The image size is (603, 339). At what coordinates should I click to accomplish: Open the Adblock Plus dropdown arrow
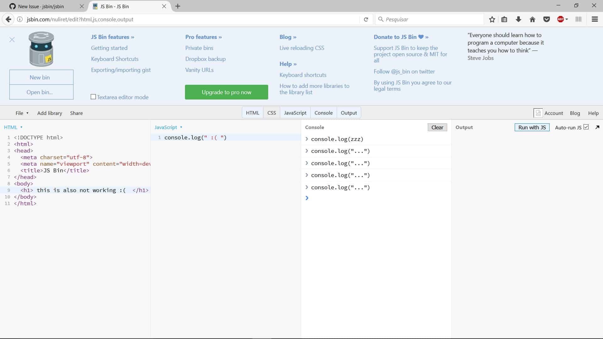567,19
